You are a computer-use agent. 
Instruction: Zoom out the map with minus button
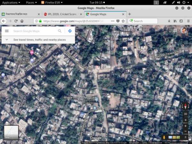click(186, 131)
